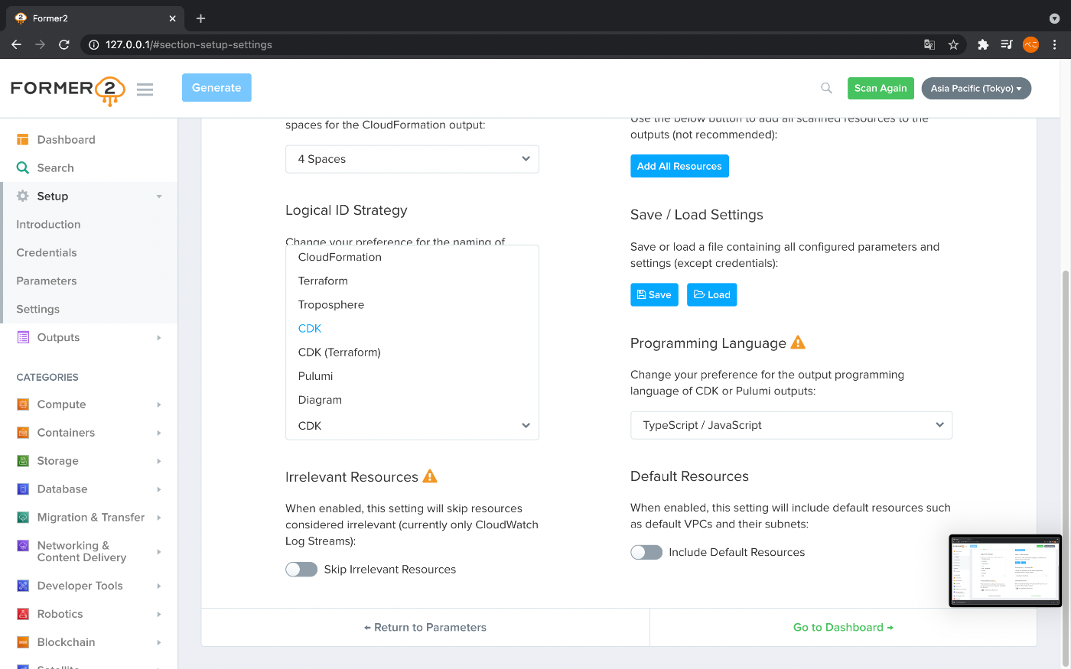Click the Scan Again button

click(x=881, y=89)
